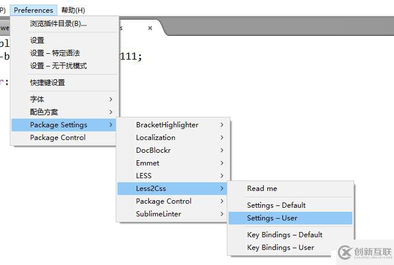The width and height of the screenshot is (394, 265).
Task: Select Package Control in Preferences menu
Action: (58, 138)
